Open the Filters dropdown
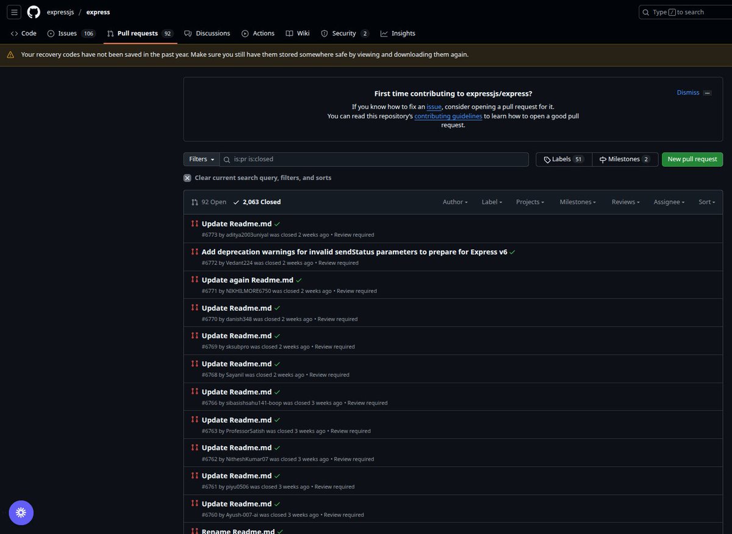732x534 pixels. (201, 159)
